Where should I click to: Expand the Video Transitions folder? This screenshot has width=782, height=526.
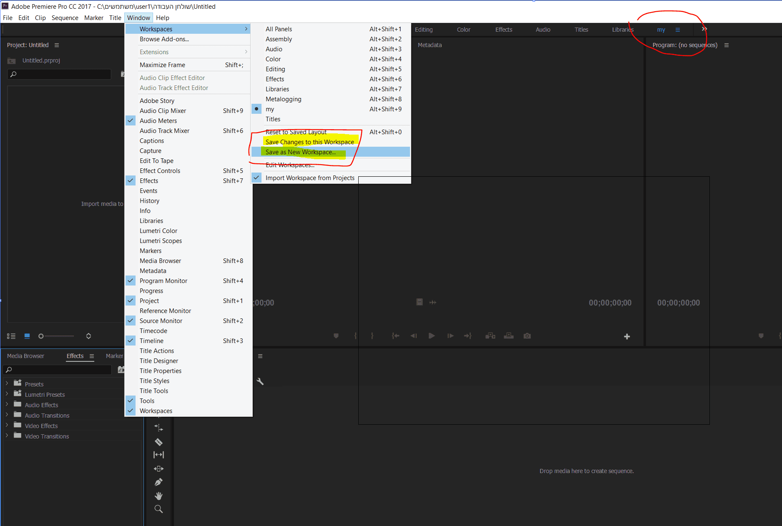(7, 436)
